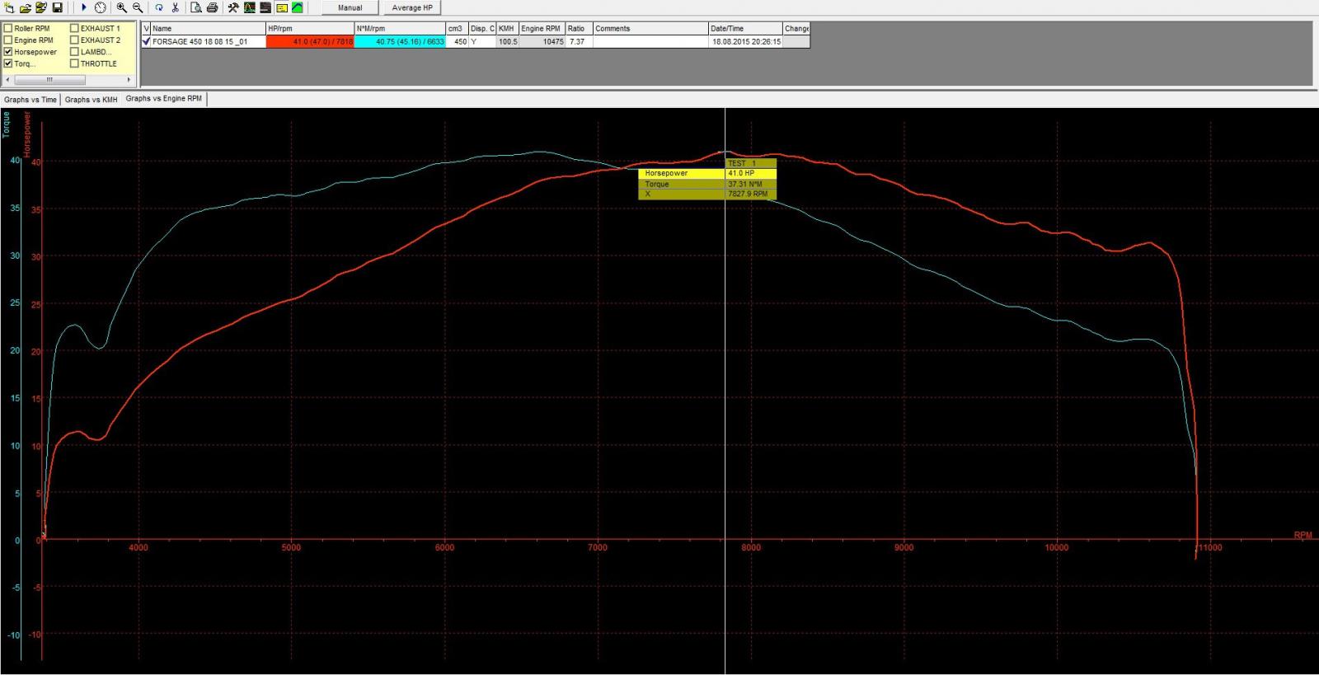Switch to Graphs vs Time tab
Screen dimensions: 1319x675
coord(31,100)
